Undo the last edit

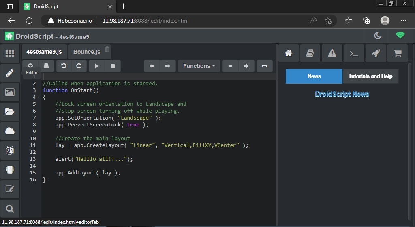pos(64,66)
